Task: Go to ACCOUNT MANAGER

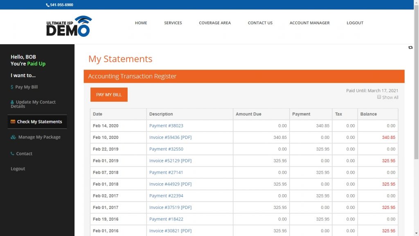Action: [310, 23]
